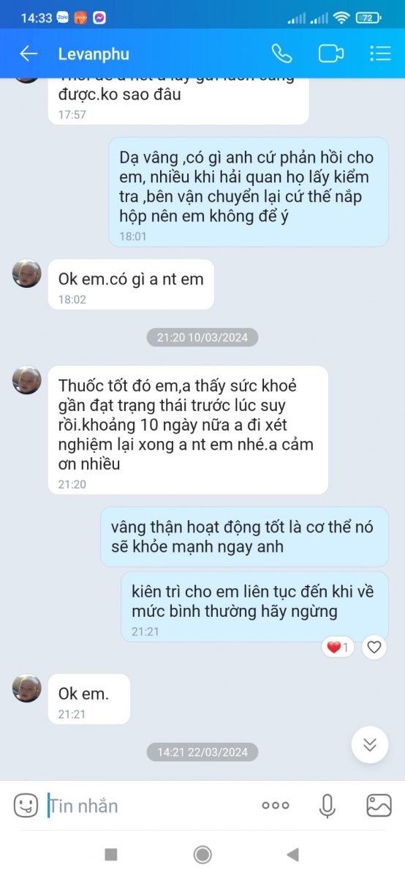This screenshot has width=405, height=879.
Task: Tap the avatar next to Thuốc tốt message
Action: pyautogui.click(x=27, y=380)
